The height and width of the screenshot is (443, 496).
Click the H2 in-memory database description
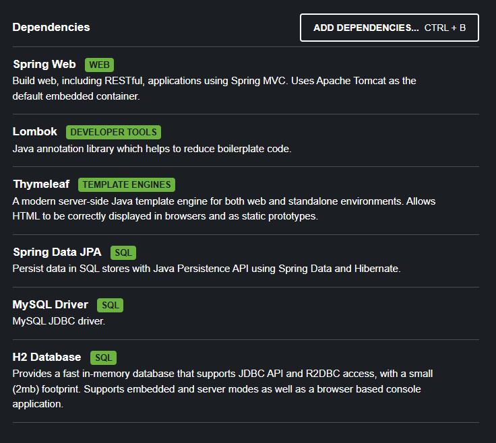(x=222, y=388)
